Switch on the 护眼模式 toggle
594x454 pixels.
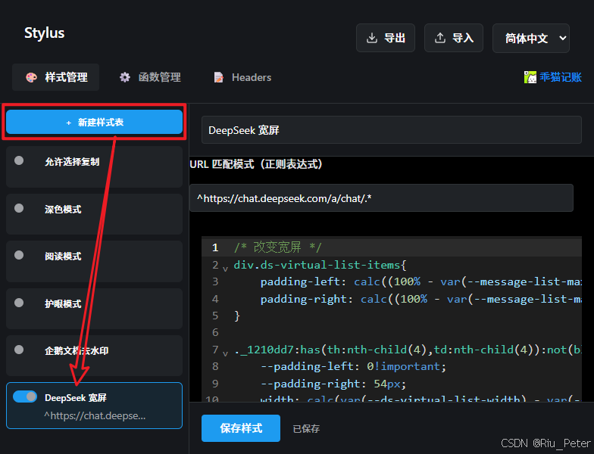[19, 303]
